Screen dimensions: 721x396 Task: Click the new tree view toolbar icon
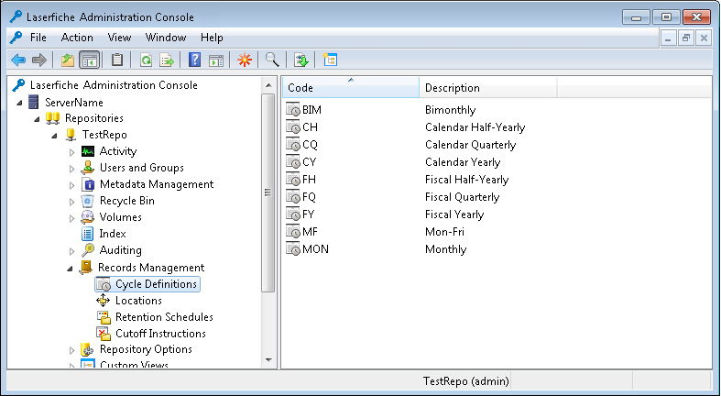pos(330,60)
